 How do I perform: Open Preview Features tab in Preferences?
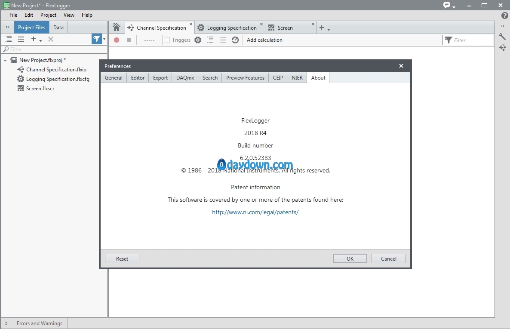pyautogui.click(x=245, y=77)
